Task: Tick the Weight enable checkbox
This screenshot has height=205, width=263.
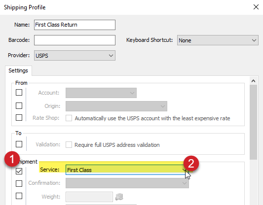Action: [19, 196]
